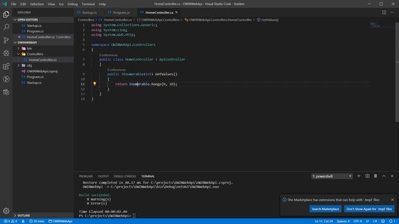
Task: Open the powershell terminal selector dropdown
Action: pyautogui.click(x=332, y=176)
